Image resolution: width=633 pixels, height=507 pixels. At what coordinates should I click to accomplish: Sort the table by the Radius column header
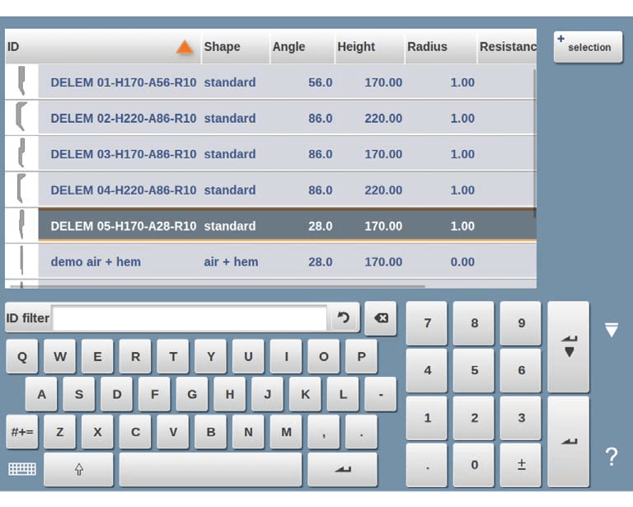point(441,47)
